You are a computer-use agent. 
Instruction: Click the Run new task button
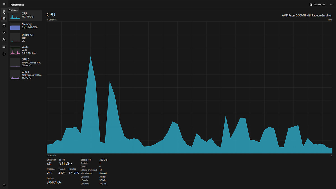coord(318,4)
